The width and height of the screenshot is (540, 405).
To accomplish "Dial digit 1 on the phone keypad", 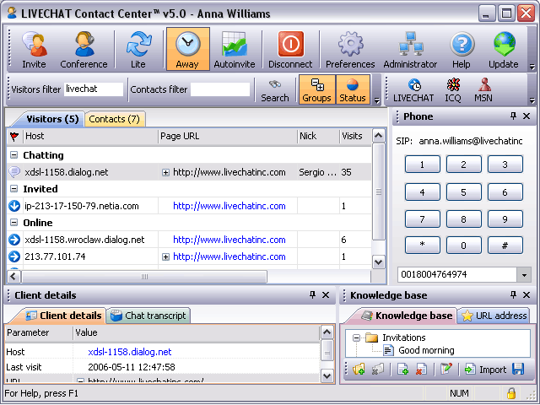I will [422, 165].
